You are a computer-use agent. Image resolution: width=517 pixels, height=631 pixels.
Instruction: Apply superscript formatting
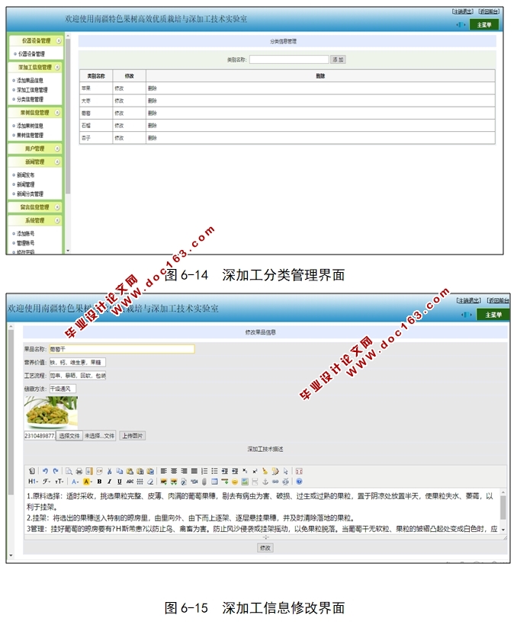[x=255, y=471]
